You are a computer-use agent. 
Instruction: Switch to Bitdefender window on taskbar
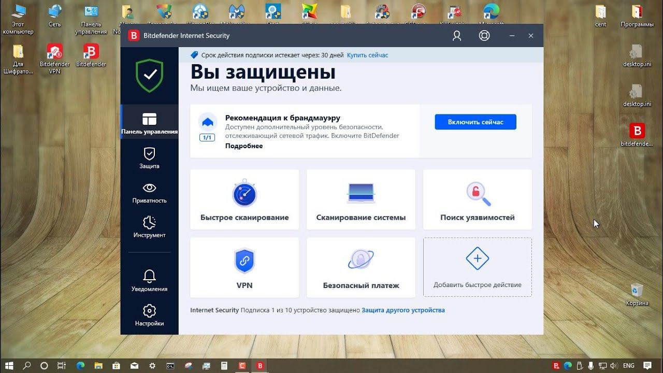(x=260, y=366)
